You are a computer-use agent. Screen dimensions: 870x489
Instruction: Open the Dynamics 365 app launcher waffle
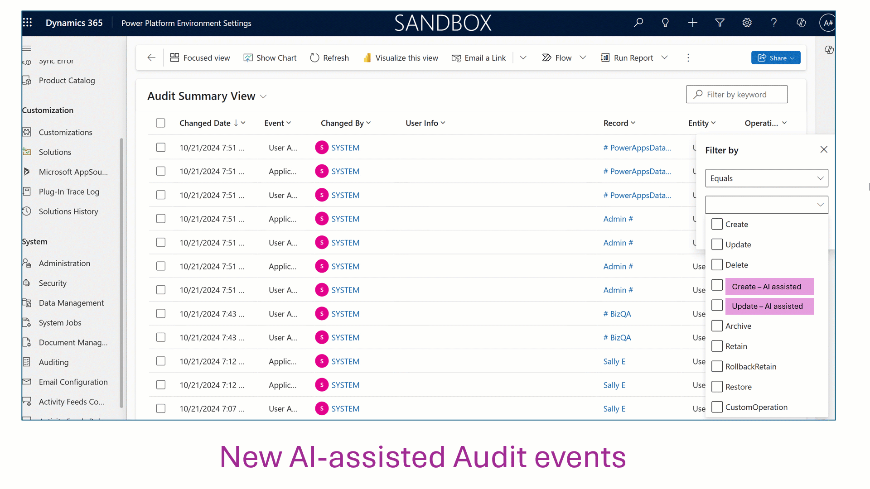click(27, 23)
